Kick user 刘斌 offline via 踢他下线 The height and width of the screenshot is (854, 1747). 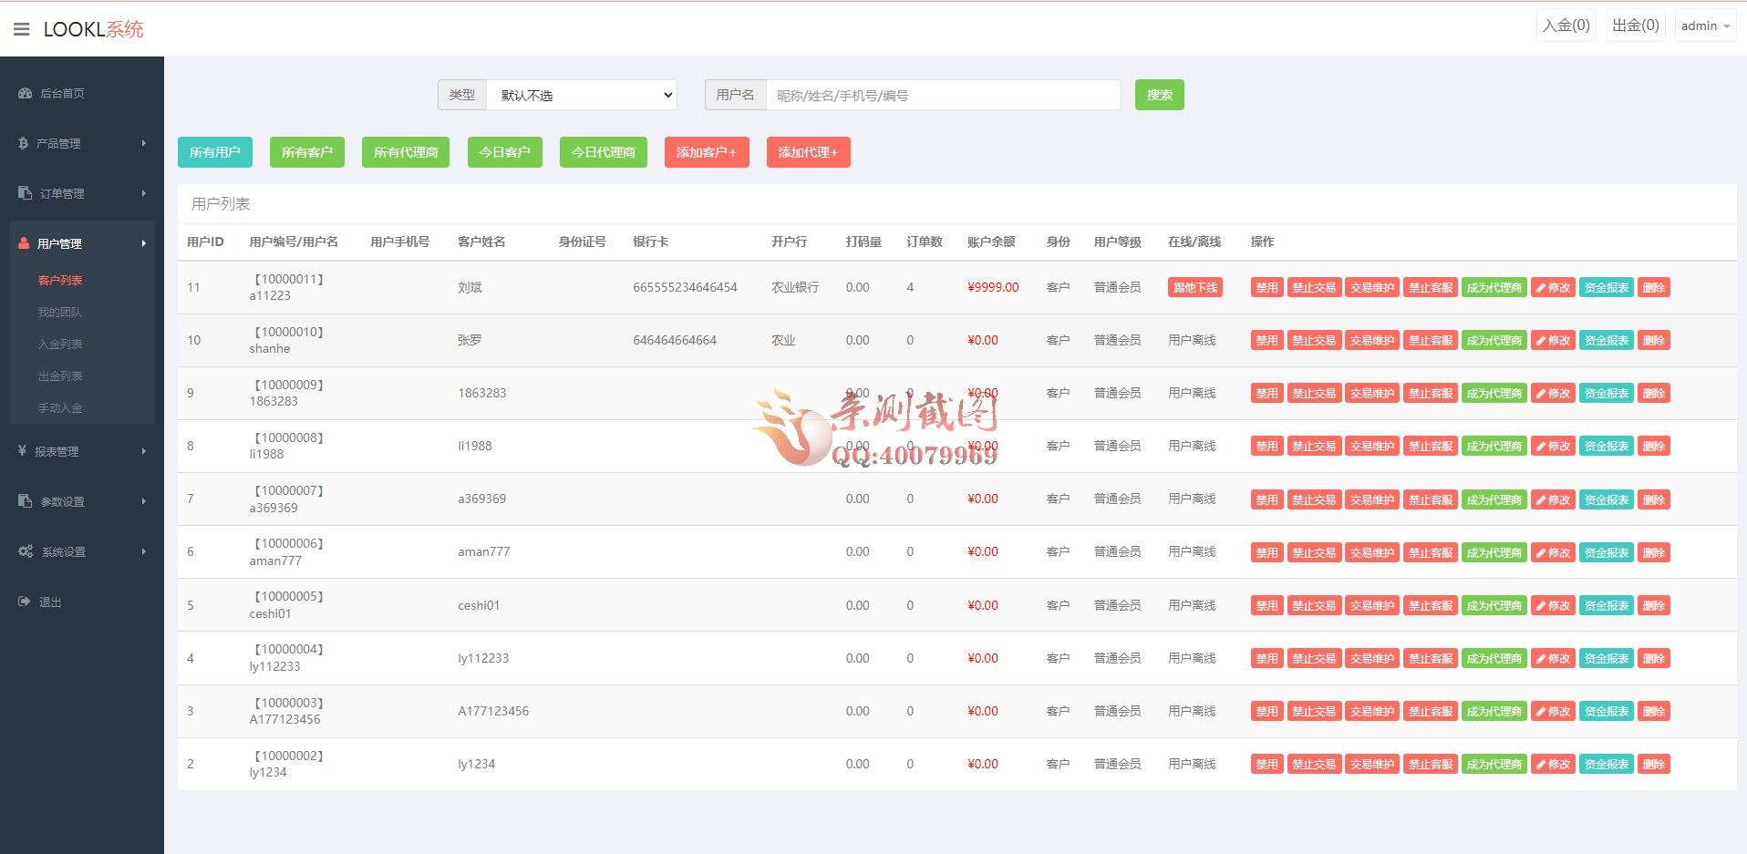[1194, 286]
